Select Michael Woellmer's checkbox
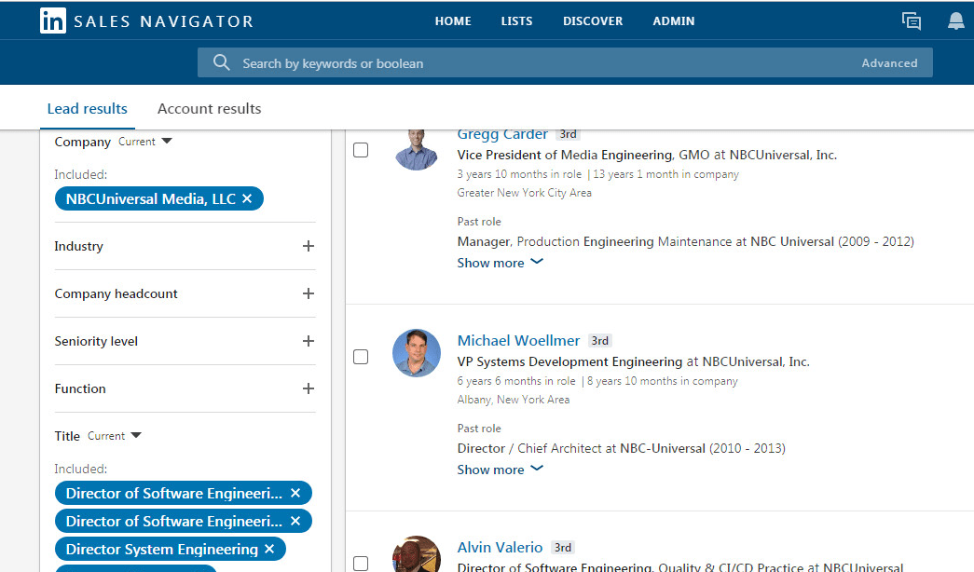 (x=361, y=357)
